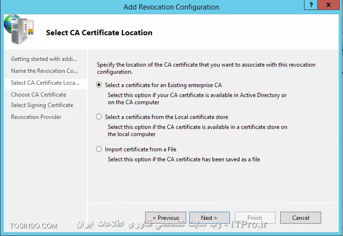Close the Add Revocation Configuration dialog
This screenshot has width=343, height=236.
(x=328, y=5)
